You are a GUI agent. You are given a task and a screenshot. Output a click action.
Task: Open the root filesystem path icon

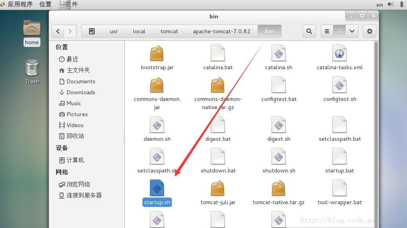click(x=92, y=31)
